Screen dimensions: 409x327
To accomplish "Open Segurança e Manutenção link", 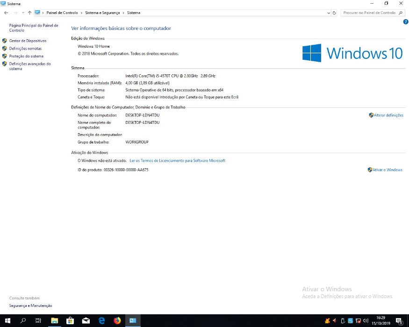I will pyautogui.click(x=30, y=306).
